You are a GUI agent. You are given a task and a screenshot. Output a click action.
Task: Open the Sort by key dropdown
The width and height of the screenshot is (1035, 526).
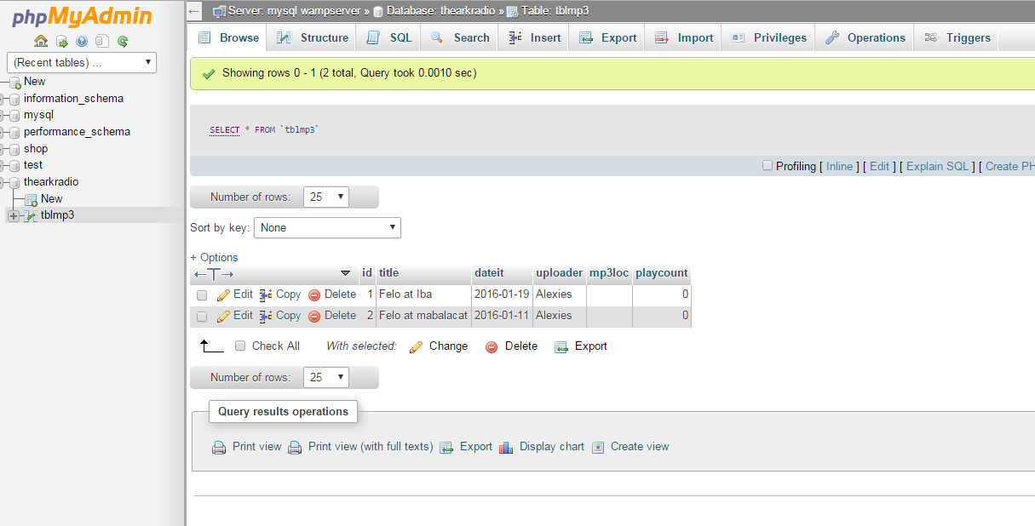[327, 227]
